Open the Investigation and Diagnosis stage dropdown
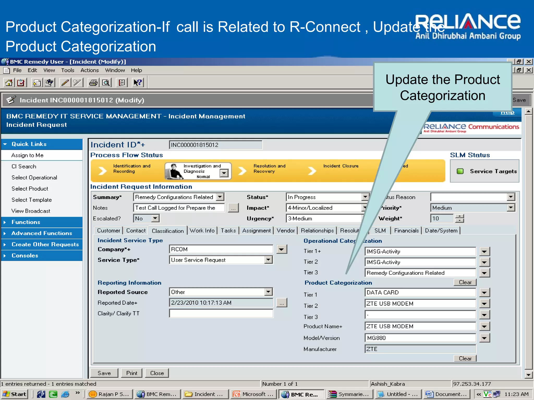Viewport: 534px width, 400px height. [x=224, y=173]
